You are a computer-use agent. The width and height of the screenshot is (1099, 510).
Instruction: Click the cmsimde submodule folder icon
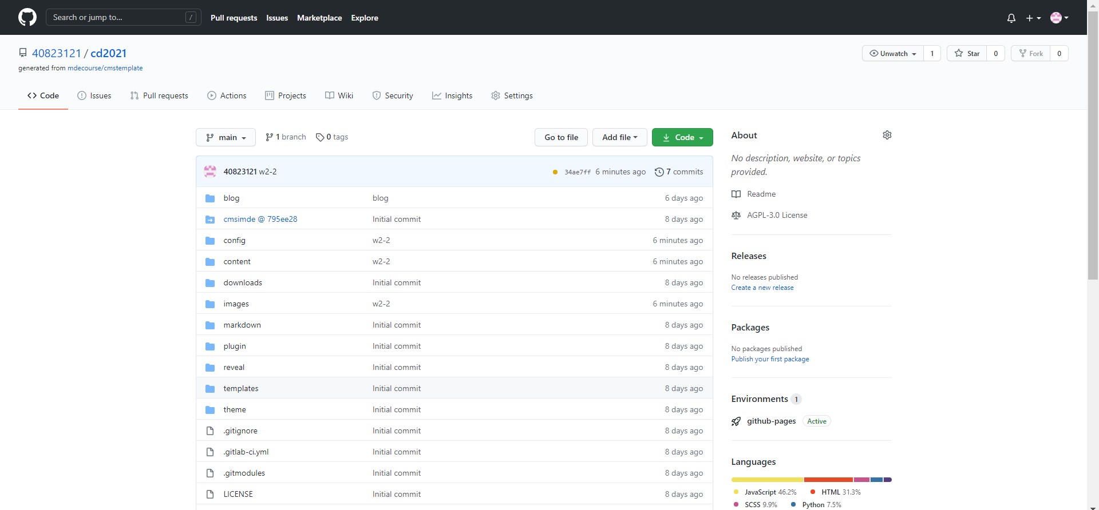pyautogui.click(x=210, y=219)
